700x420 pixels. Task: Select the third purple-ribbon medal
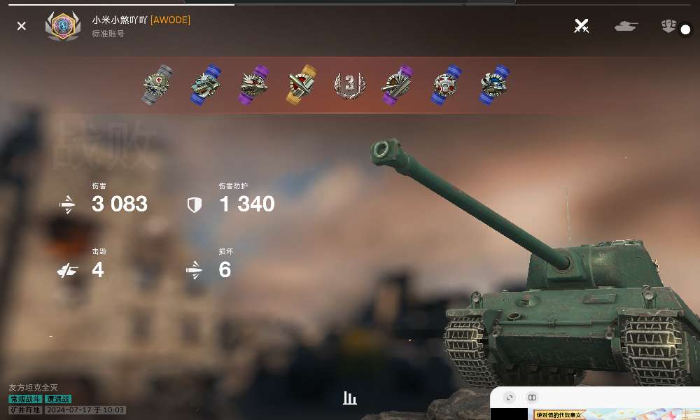tap(253, 85)
